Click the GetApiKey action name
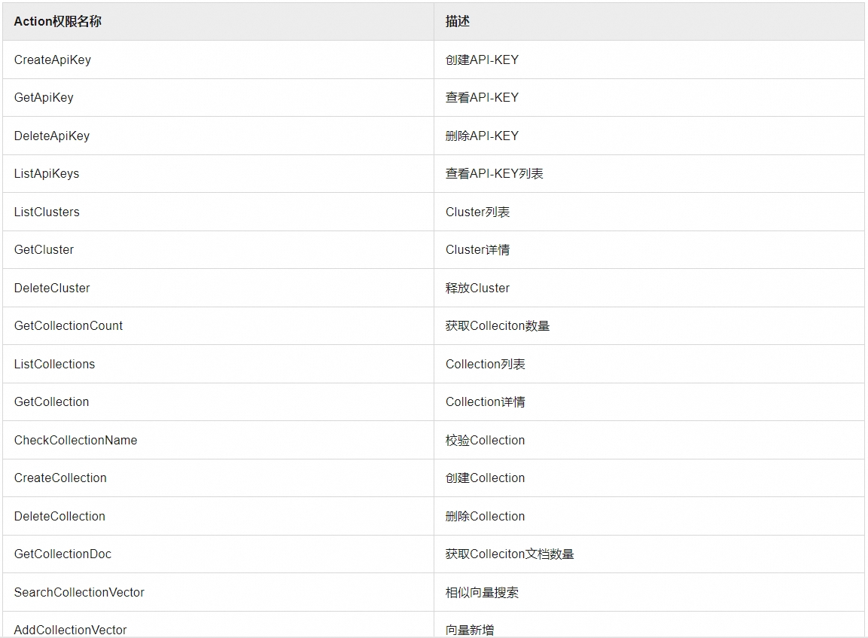The width and height of the screenshot is (868, 638). click(x=44, y=97)
